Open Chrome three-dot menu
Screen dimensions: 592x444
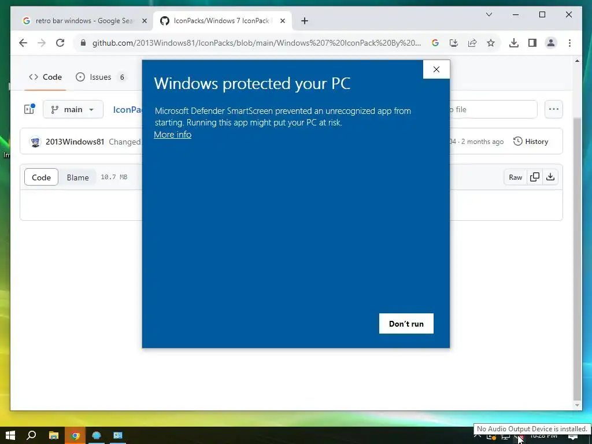(x=569, y=43)
